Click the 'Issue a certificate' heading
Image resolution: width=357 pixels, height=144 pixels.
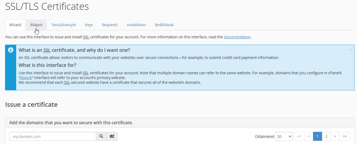click(x=31, y=104)
